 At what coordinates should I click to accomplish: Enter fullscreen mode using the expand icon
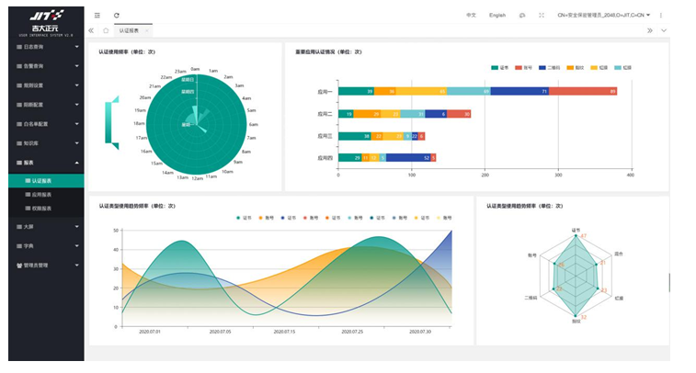(542, 16)
